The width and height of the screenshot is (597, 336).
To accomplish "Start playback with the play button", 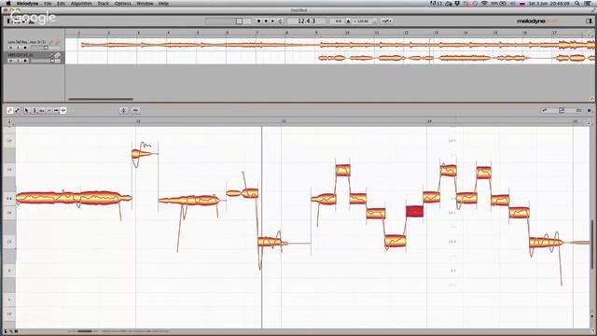I will pyautogui.click(x=272, y=21).
